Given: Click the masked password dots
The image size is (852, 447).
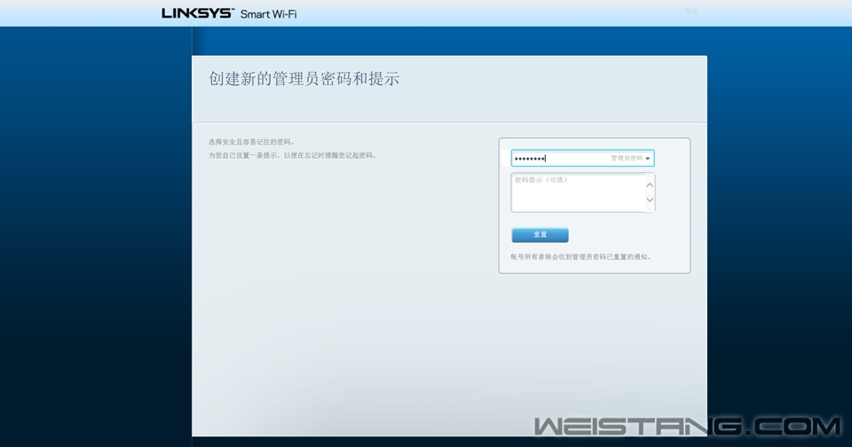Looking at the screenshot, I should coord(530,159).
